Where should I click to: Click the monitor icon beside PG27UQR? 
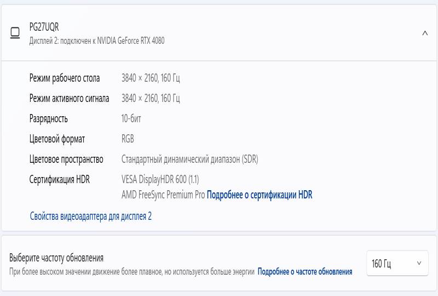15,33
